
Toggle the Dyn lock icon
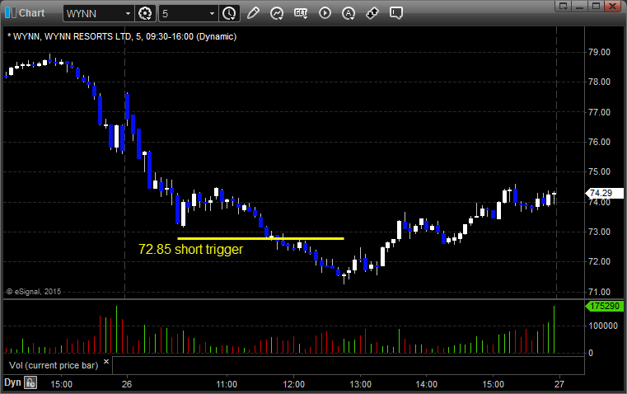tap(30, 382)
